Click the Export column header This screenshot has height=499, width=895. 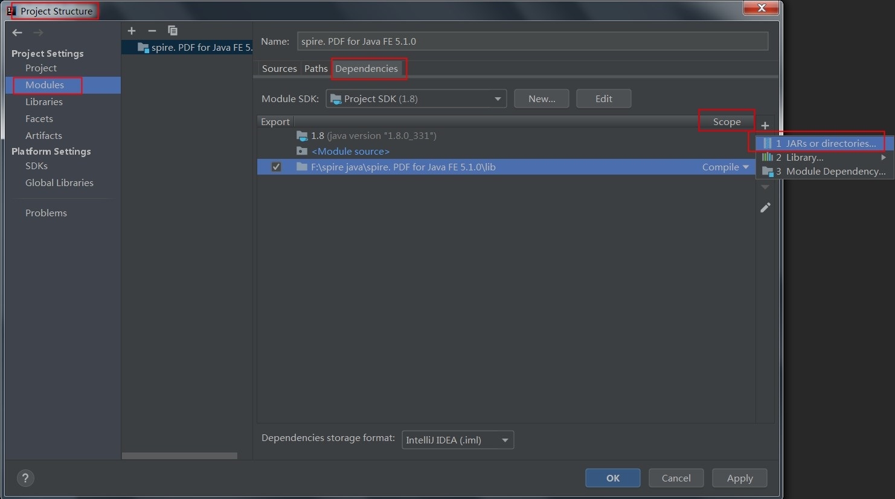coord(275,122)
